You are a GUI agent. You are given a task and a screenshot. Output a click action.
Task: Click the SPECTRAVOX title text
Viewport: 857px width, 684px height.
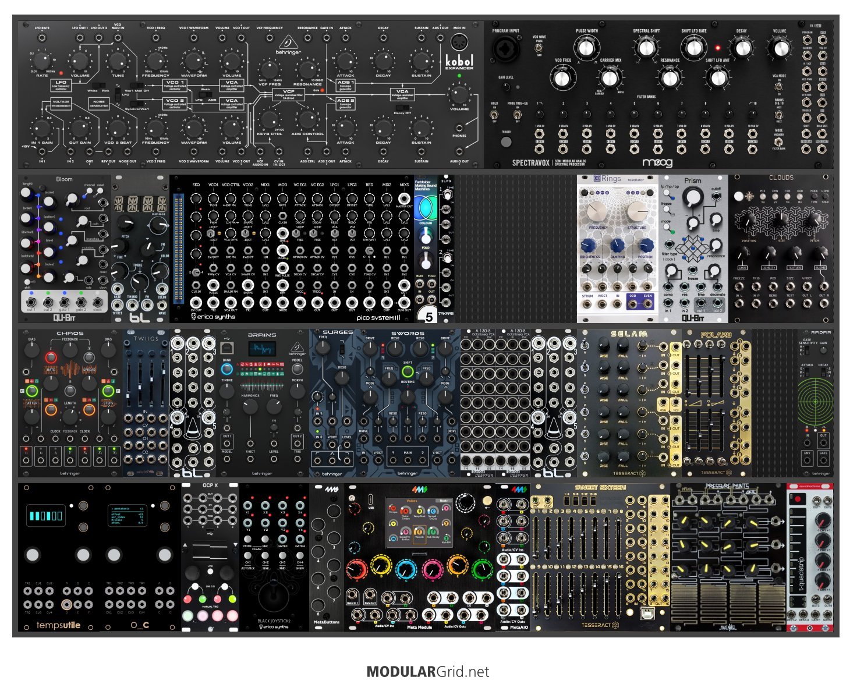[530, 164]
